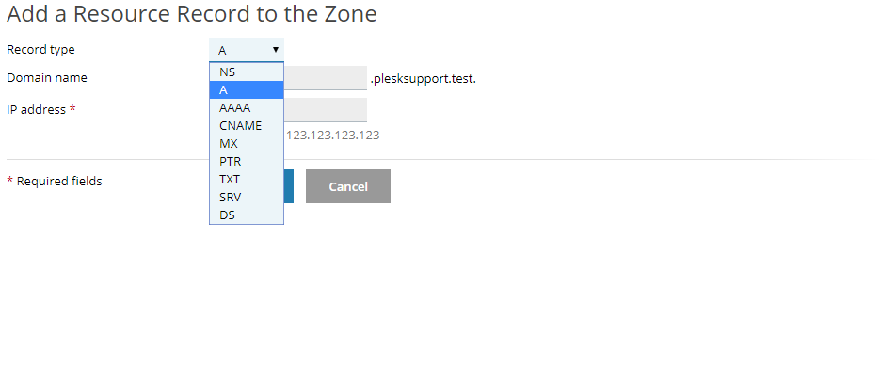Click into the IP address field

click(326, 110)
